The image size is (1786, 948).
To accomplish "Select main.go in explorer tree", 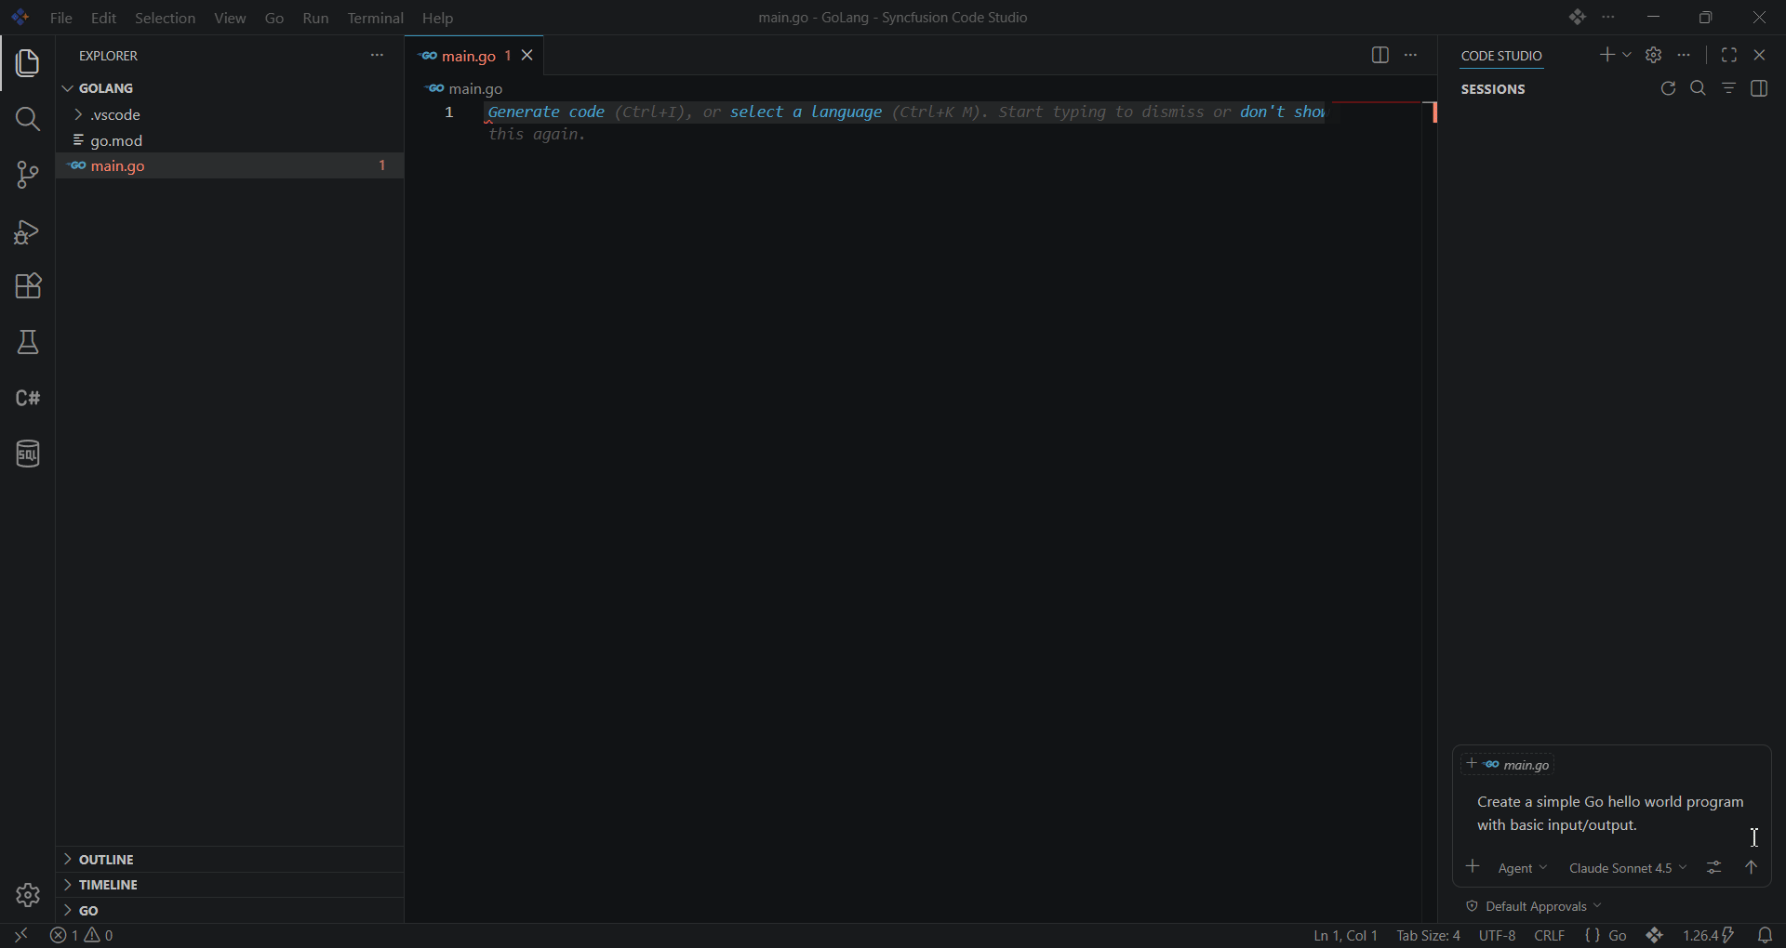I will [230, 166].
